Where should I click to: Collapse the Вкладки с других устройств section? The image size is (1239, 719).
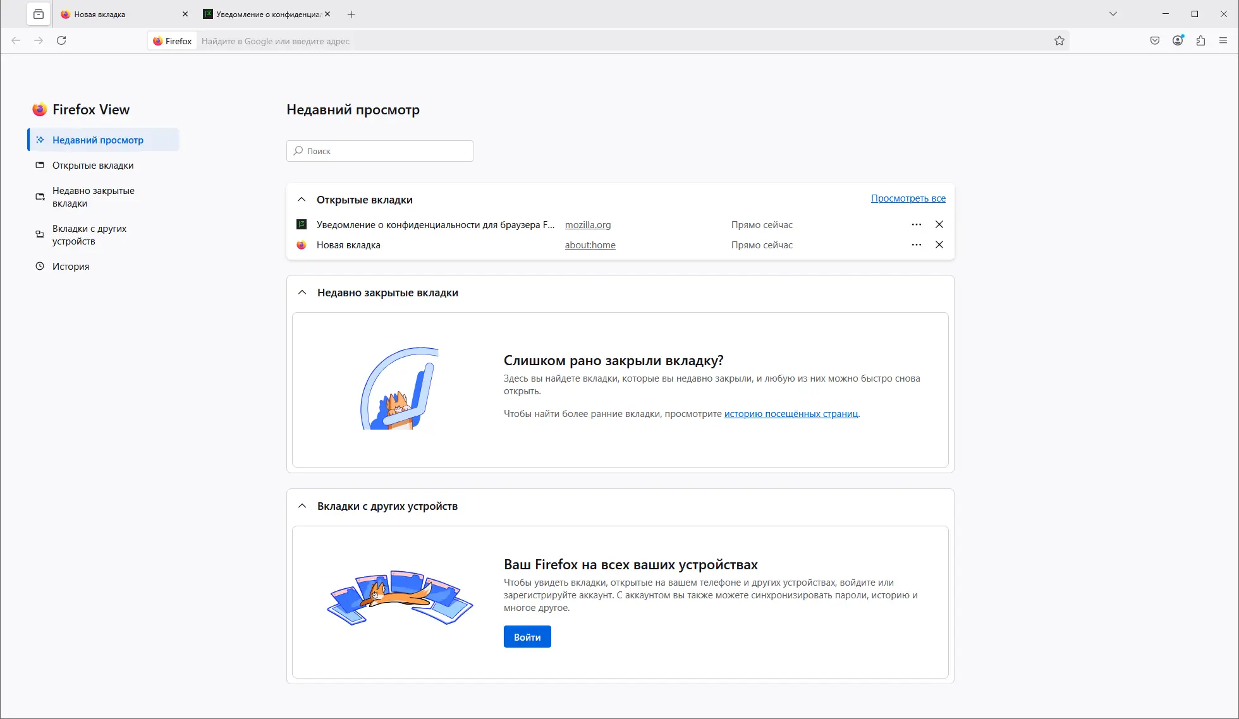click(x=302, y=505)
